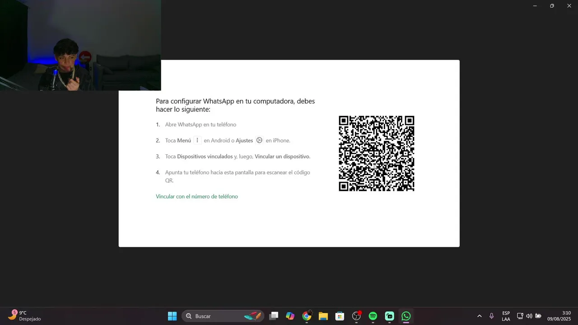This screenshot has width=578, height=325.
Task: Click the network connection tray icon
Action: pos(520,316)
